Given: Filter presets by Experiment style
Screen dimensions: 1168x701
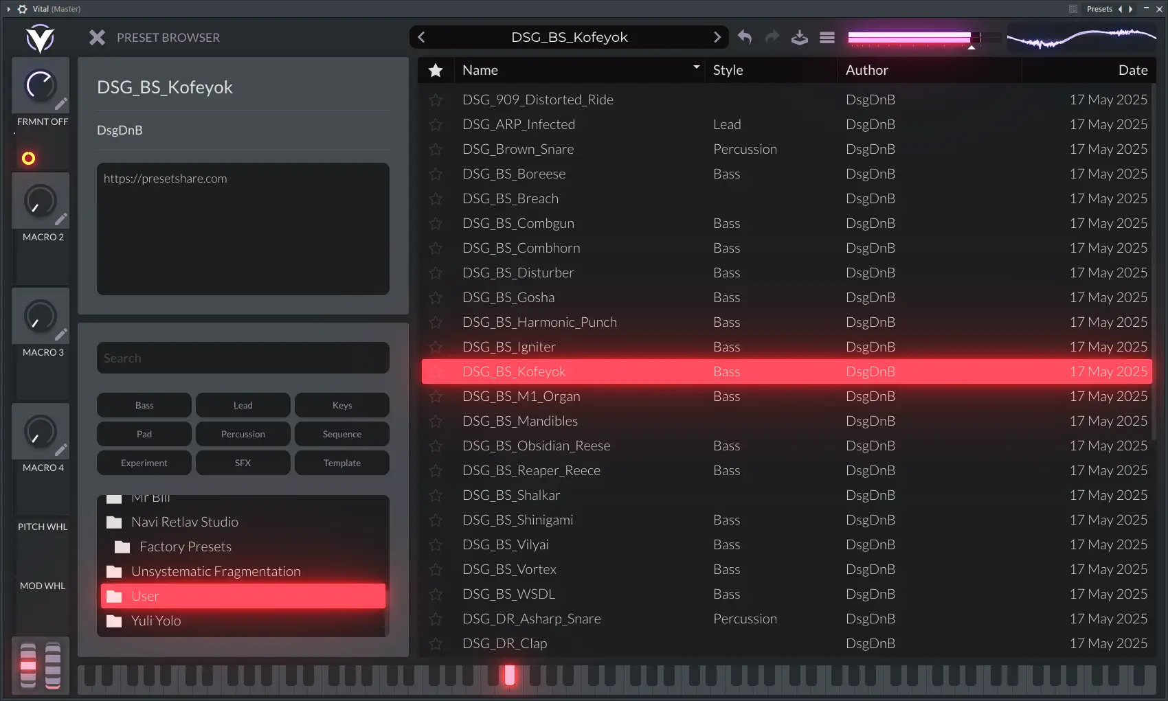Looking at the screenshot, I should (144, 463).
